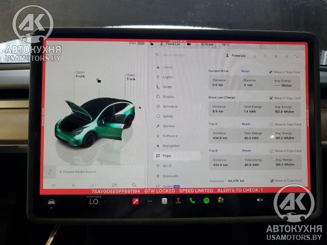Tap the charge port lightning icon

point(140,108)
